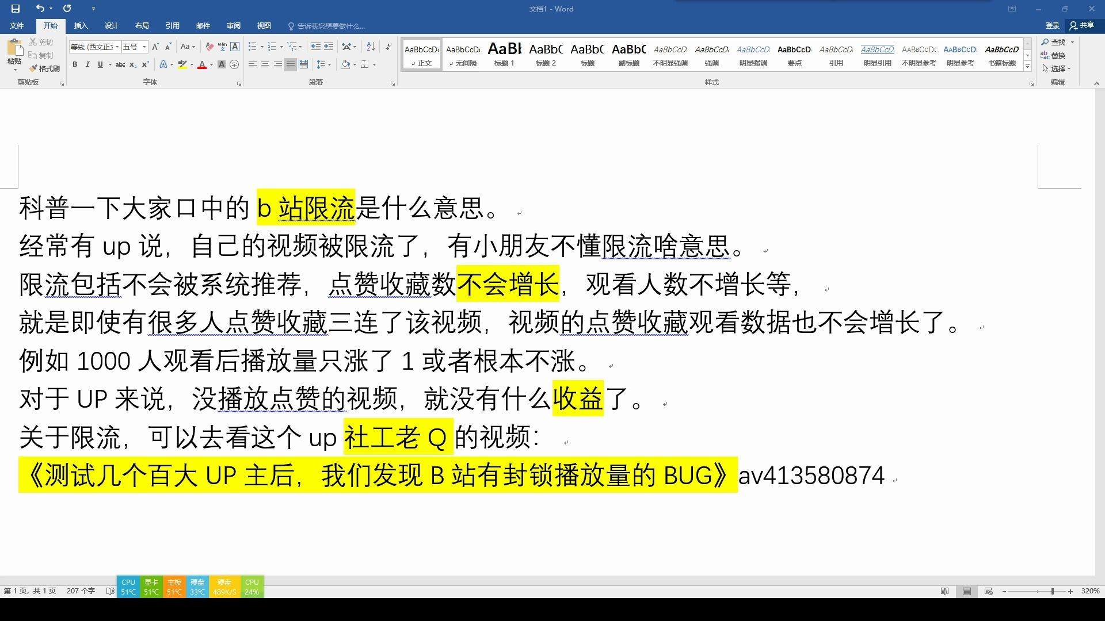Increase font size with grow font icon

click(x=155, y=47)
